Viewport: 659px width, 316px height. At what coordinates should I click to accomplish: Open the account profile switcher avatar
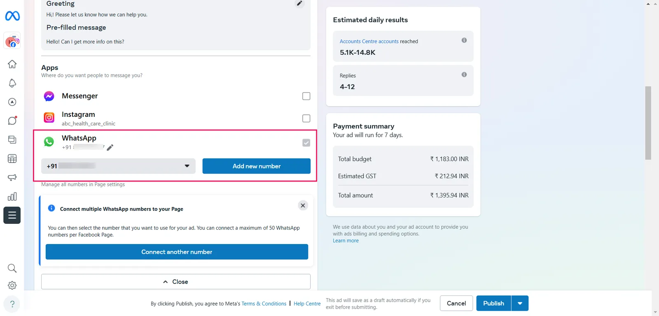(12, 41)
